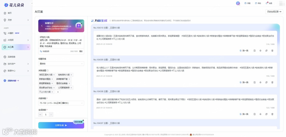Open the 标题风格 dropdown showing 震惊体
286x137 pixels.
pyautogui.click(x=61, y=64)
